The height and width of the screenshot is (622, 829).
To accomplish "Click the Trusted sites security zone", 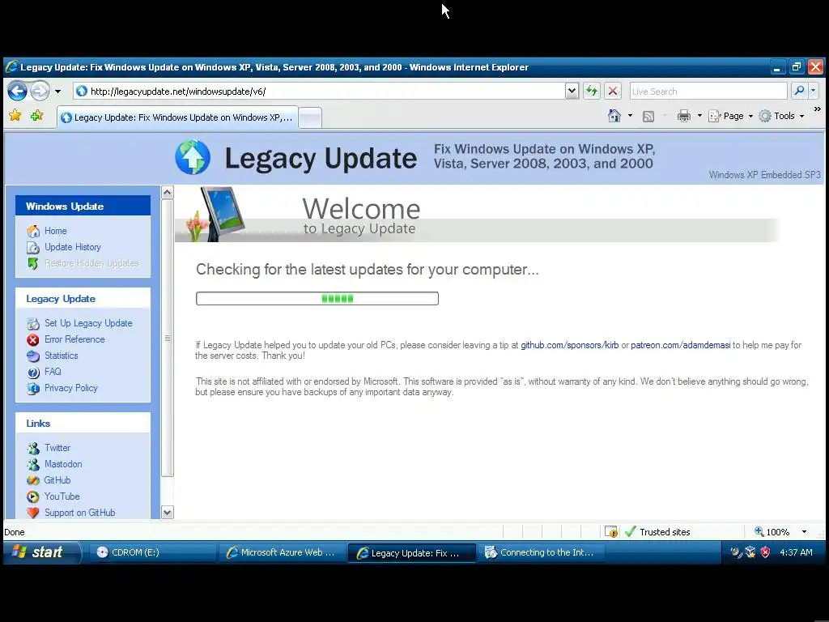I will click(x=657, y=532).
